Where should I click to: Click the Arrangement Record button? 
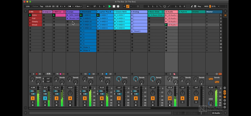coord(118,6)
